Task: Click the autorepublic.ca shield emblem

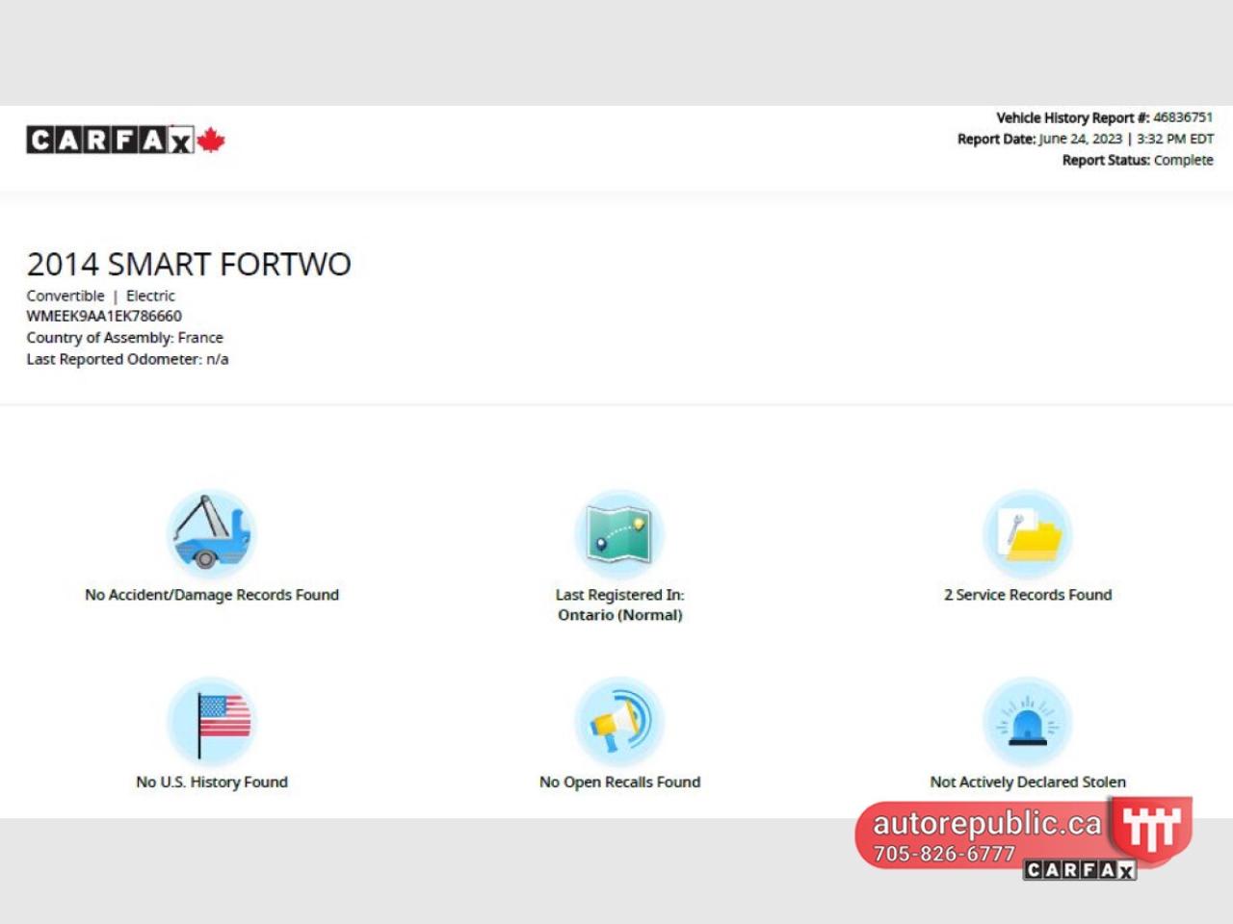Action: pyautogui.click(x=1150, y=828)
